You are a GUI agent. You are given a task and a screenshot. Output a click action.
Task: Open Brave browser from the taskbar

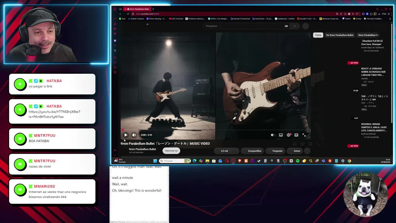coord(239,161)
